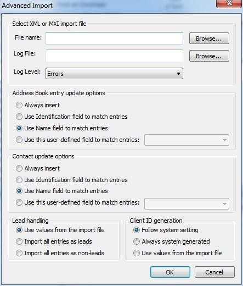The height and width of the screenshot is (286, 243).
Task: Open the Log Level dropdown showing Errors
Action: pos(114,74)
